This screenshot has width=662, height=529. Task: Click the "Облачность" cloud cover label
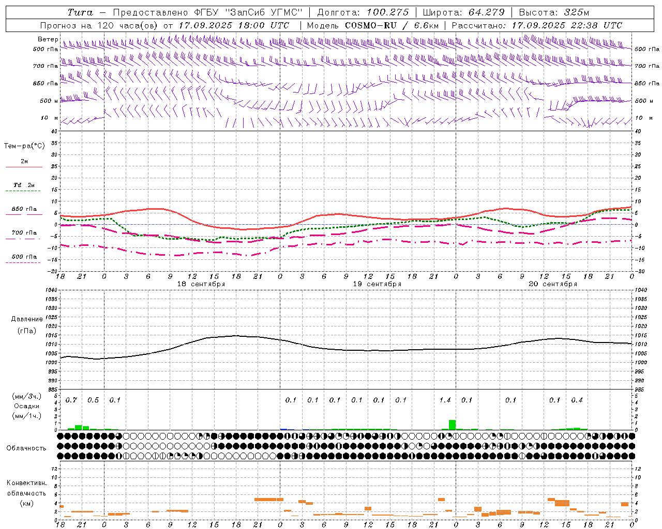click(x=26, y=448)
